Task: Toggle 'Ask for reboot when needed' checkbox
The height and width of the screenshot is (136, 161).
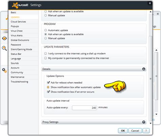Action: tap(48, 82)
